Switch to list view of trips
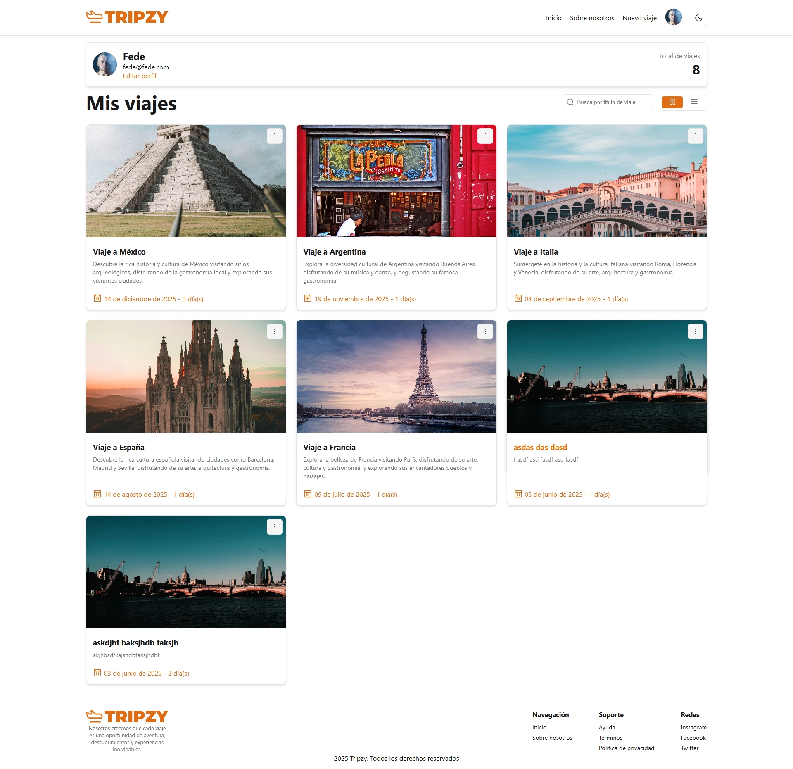 [694, 102]
